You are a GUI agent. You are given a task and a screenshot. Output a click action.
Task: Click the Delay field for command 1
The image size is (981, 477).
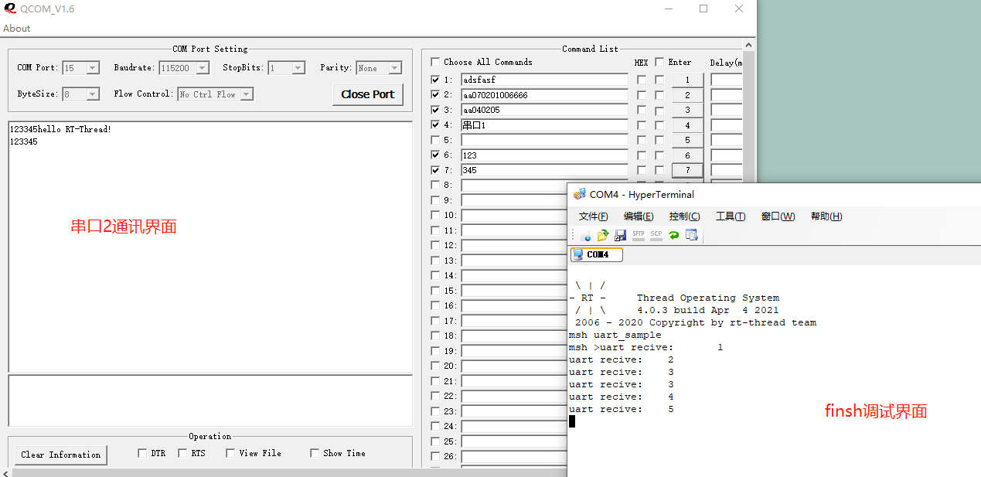pos(726,80)
